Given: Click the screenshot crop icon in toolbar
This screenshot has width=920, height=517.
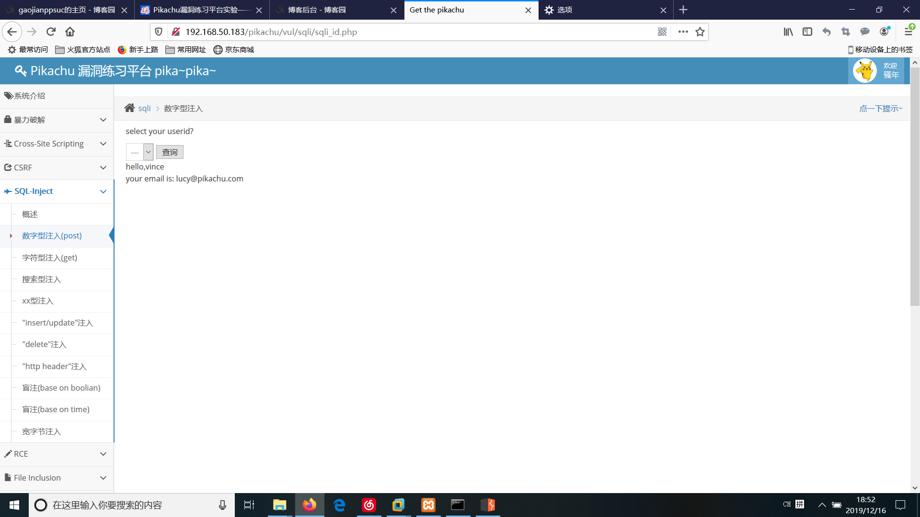Looking at the screenshot, I should coord(846,32).
